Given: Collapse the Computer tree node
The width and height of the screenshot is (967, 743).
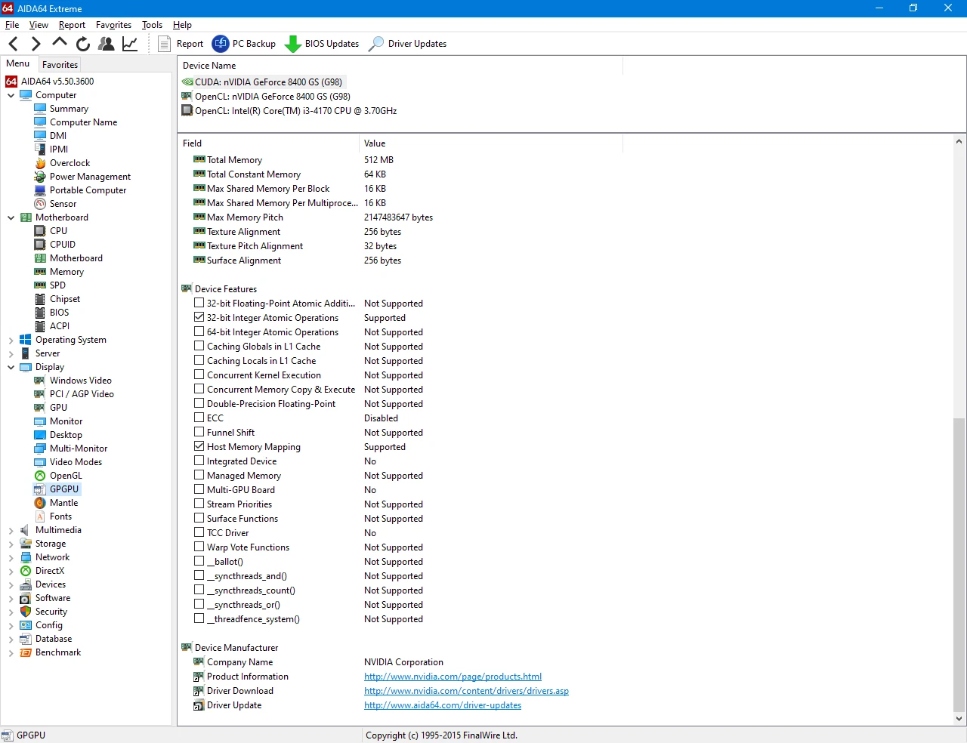Looking at the screenshot, I should pyautogui.click(x=11, y=95).
